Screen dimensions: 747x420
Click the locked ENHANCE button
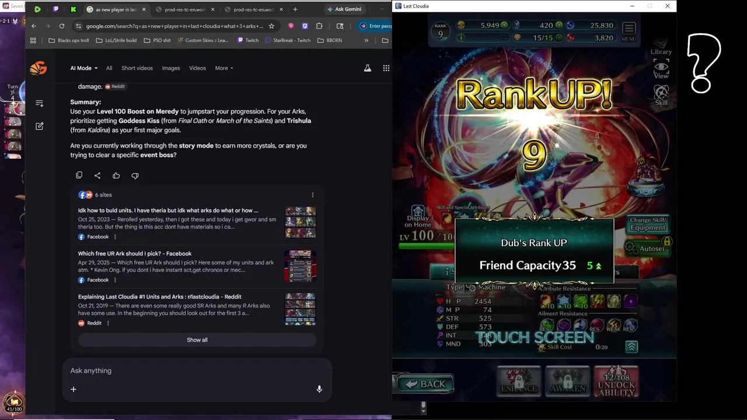click(x=519, y=381)
